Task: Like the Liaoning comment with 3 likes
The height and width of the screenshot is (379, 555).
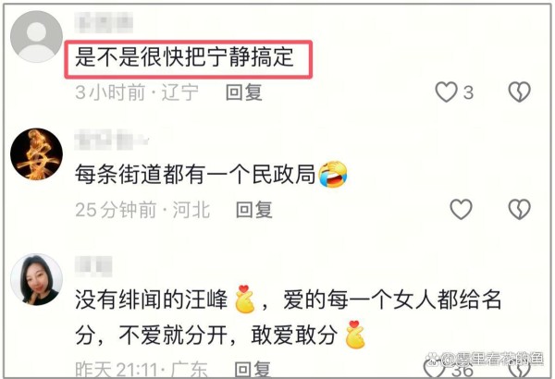Action: pos(446,92)
